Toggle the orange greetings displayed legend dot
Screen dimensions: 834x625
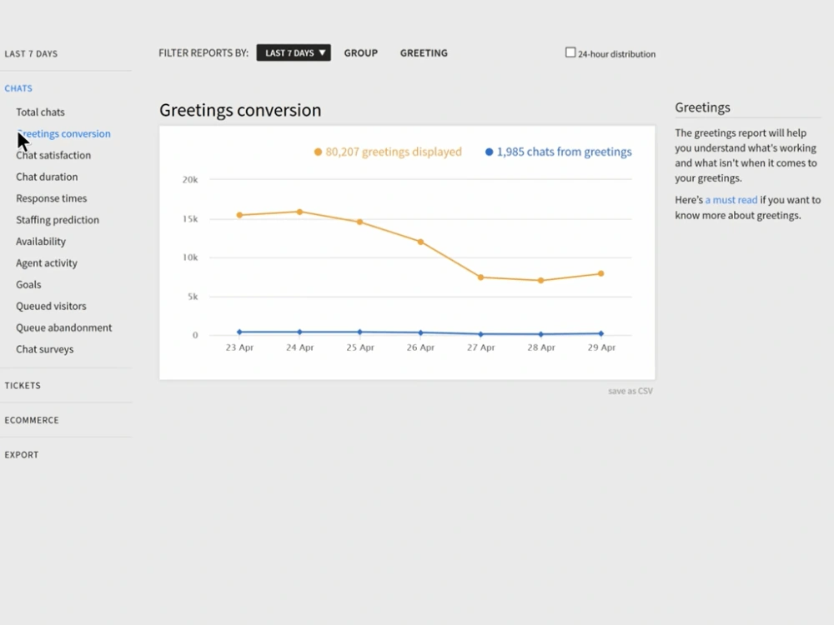pyautogui.click(x=318, y=152)
